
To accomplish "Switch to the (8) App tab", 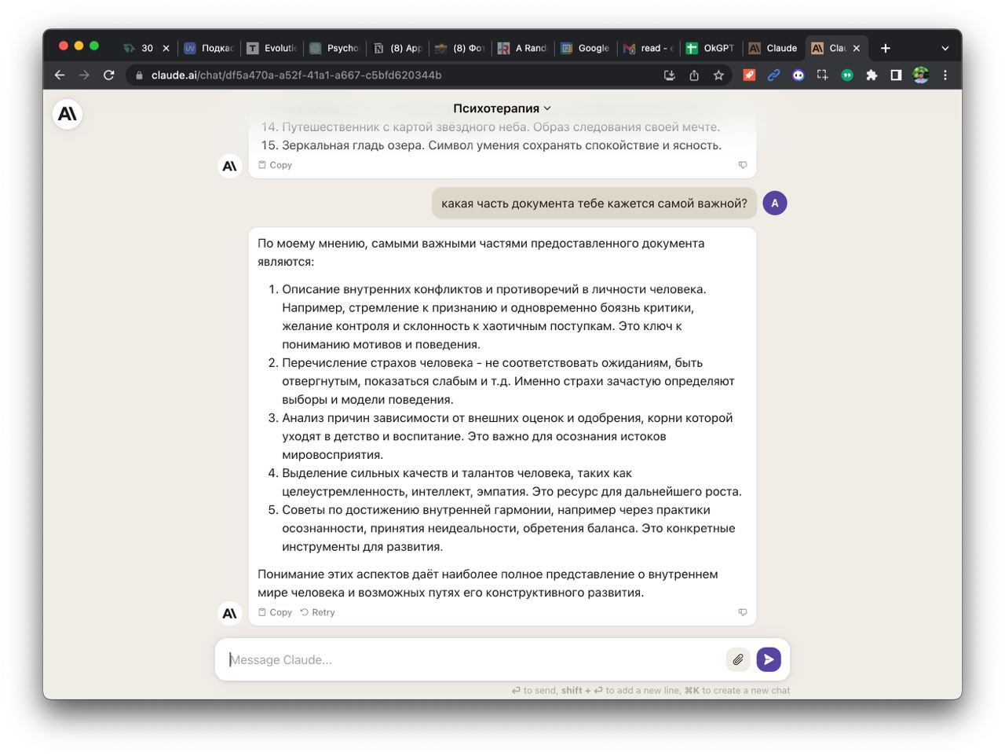I will point(398,48).
